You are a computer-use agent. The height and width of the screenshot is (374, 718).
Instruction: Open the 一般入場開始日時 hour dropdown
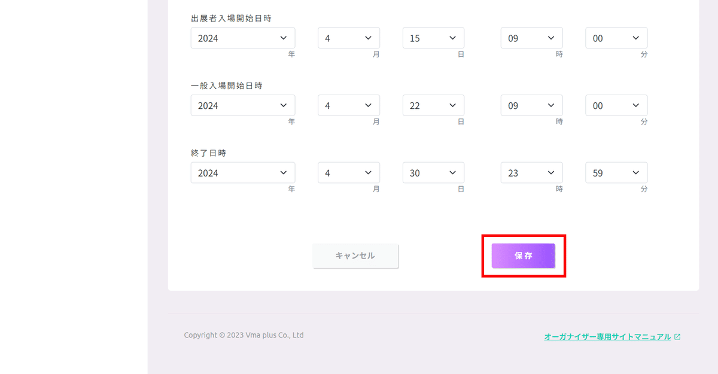point(532,105)
